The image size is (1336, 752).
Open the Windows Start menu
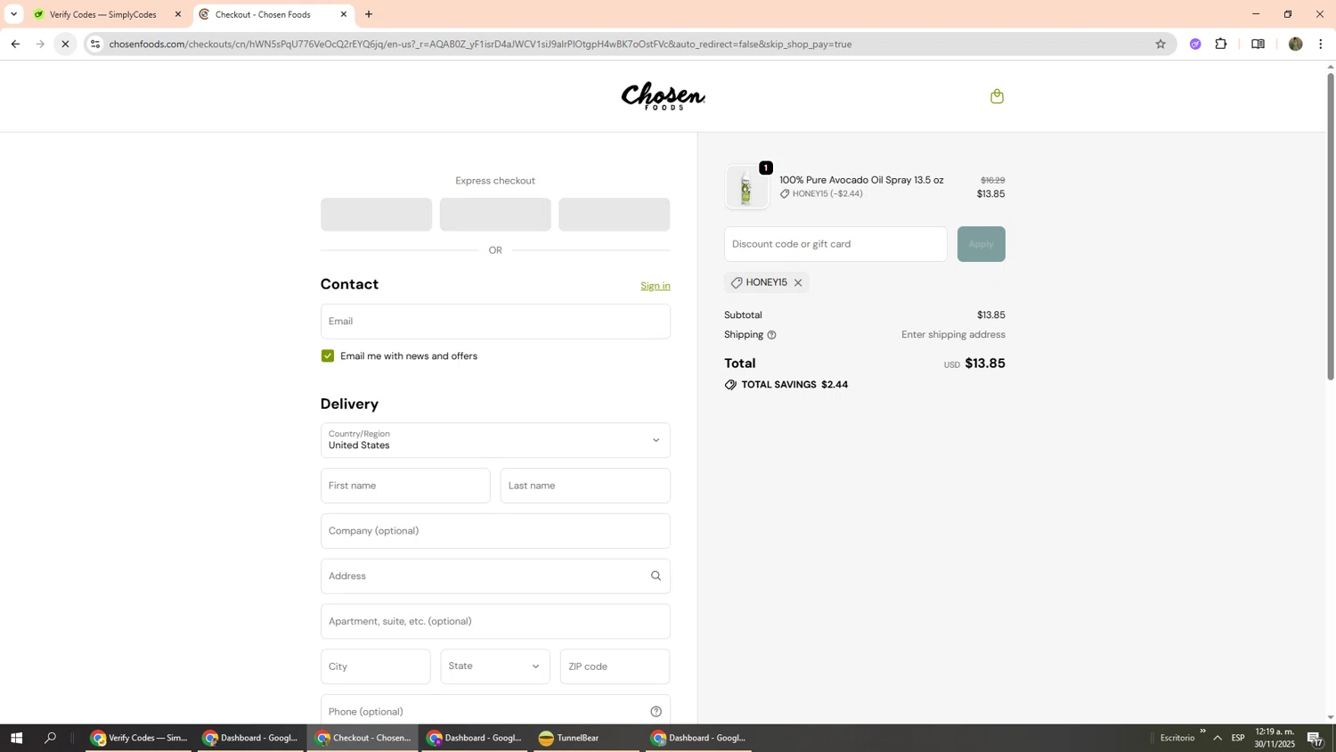(x=15, y=738)
